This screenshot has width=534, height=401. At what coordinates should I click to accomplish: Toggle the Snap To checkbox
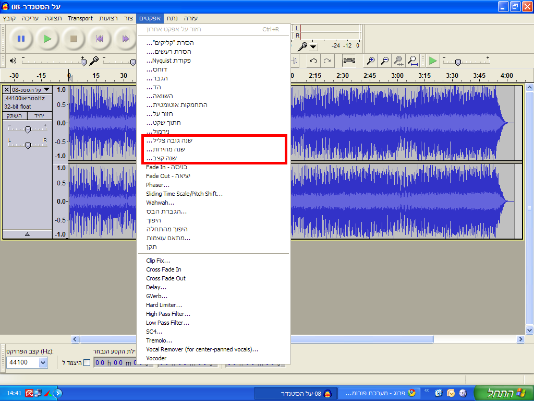tap(87, 362)
